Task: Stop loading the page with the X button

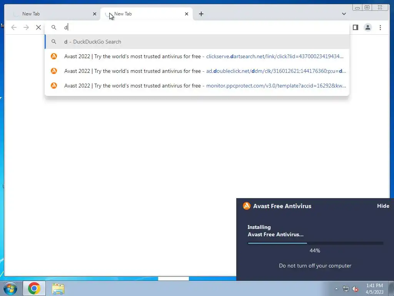Action: tap(38, 27)
